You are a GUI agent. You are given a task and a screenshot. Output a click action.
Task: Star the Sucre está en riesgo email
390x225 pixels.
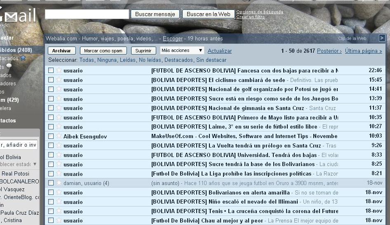pyautogui.click(x=59, y=98)
